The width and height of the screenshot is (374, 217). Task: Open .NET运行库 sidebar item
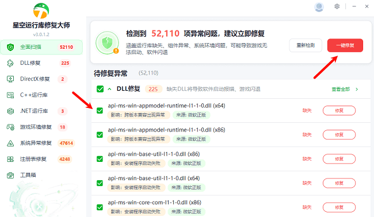click(41, 111)
